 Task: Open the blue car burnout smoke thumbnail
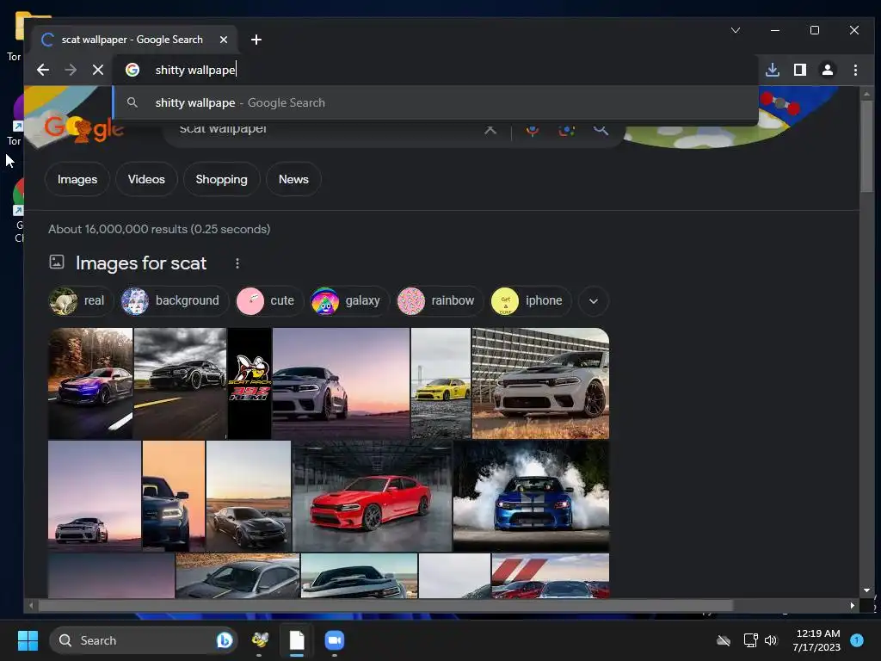[x=531, y=496]
